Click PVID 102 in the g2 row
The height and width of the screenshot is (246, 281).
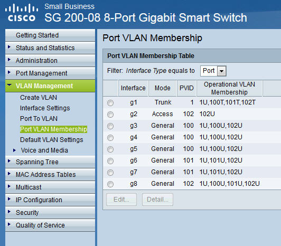[x=189, y=114]
